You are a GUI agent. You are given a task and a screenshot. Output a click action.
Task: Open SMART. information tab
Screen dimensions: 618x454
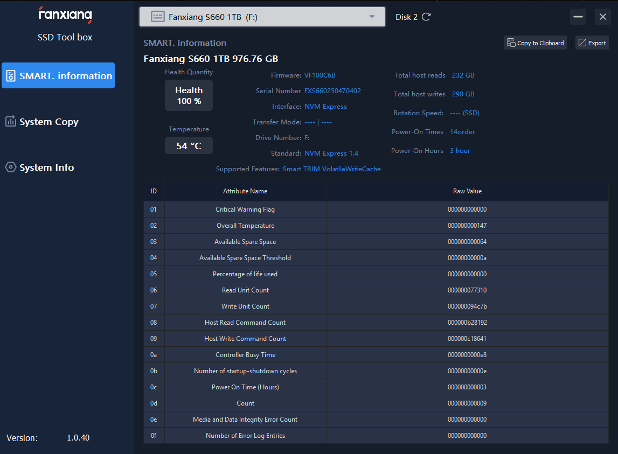tap(58, 75)
